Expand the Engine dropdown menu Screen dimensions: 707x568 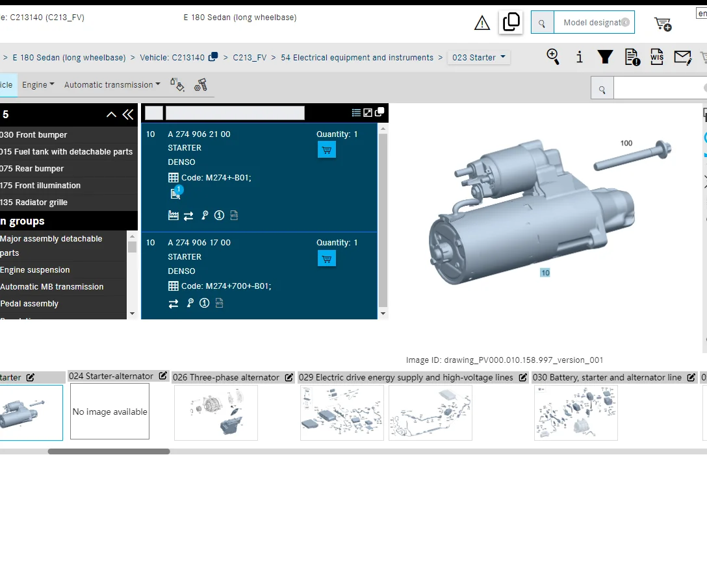click(x=38, y=85)
